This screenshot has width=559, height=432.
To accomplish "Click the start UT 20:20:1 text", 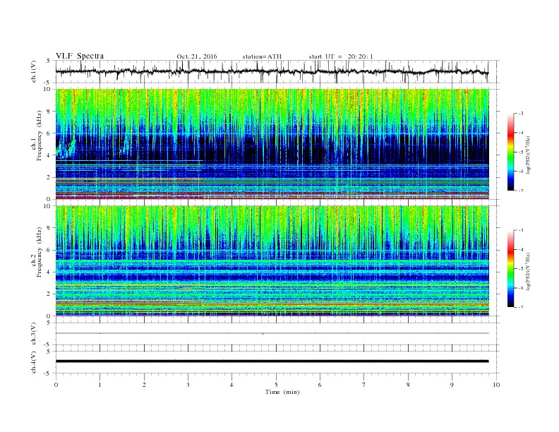I will (341, 56).
